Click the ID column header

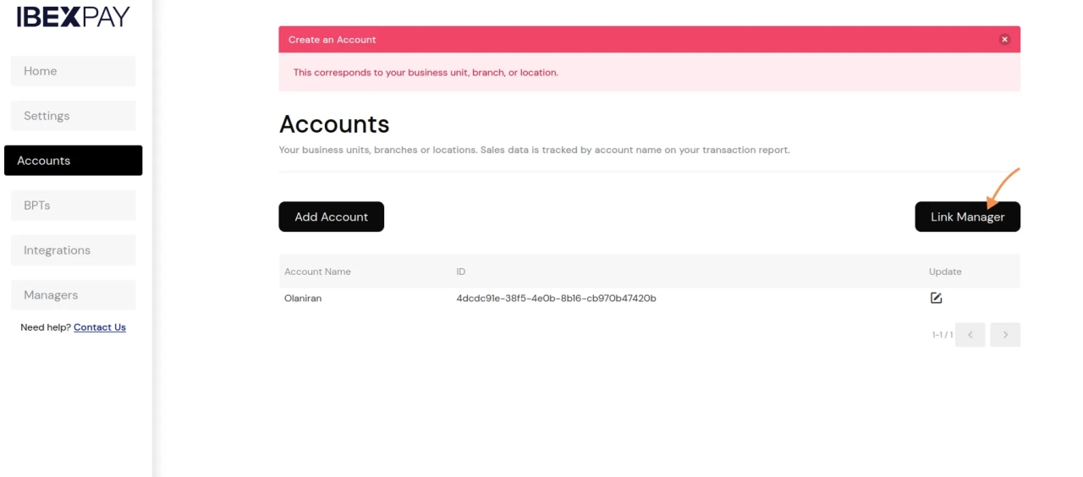461,271
